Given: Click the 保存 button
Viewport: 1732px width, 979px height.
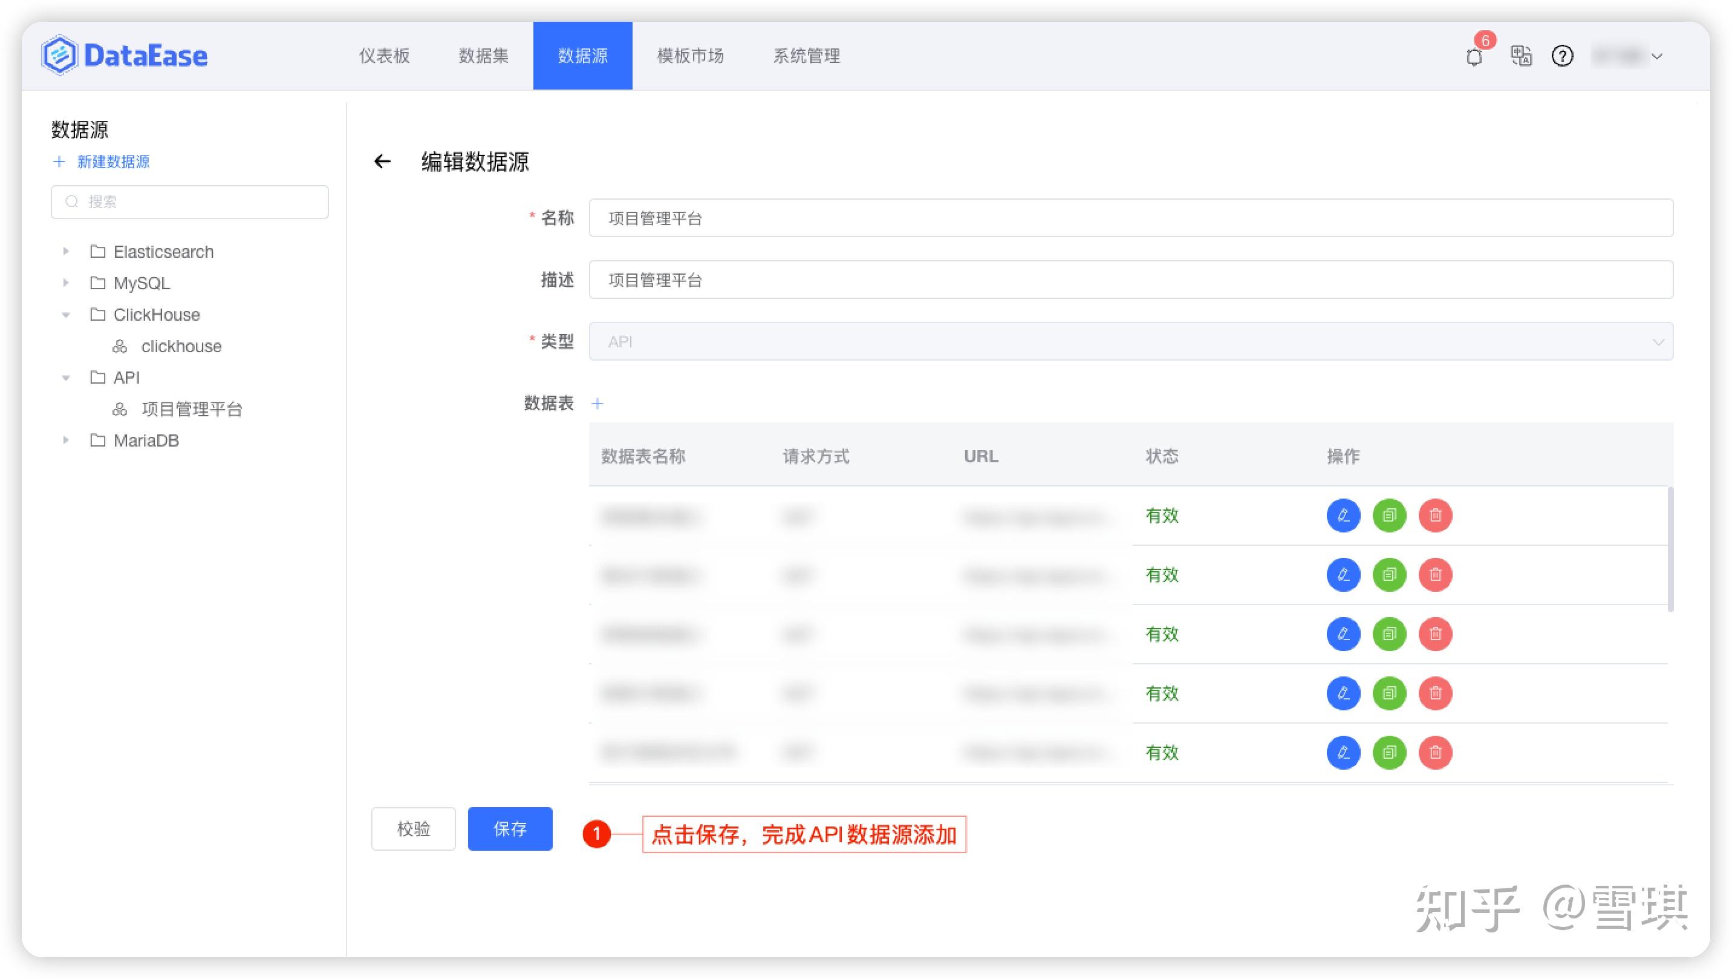Looking at the screenshot, I should click(510, 829).
